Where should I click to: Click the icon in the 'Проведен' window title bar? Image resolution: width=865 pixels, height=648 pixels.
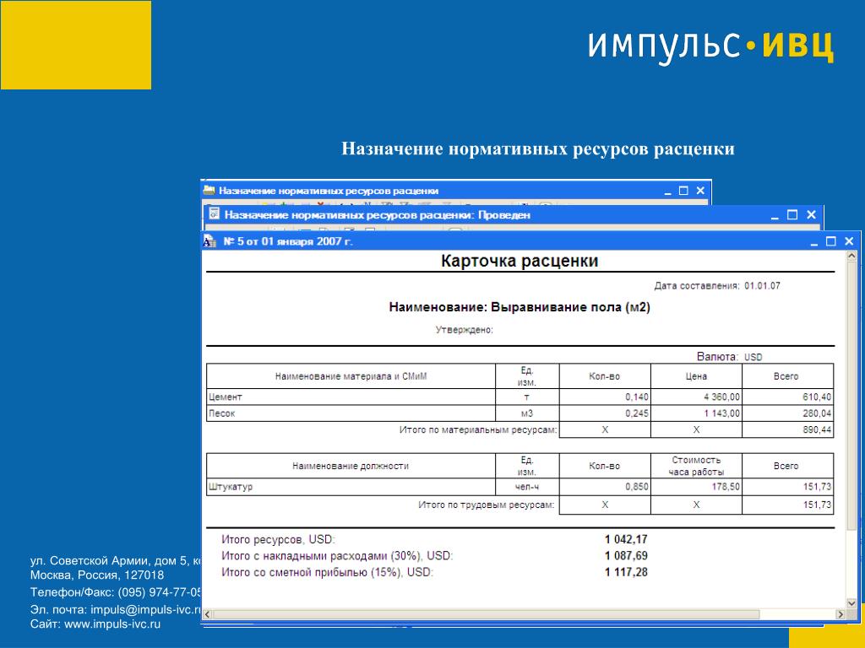214,214
